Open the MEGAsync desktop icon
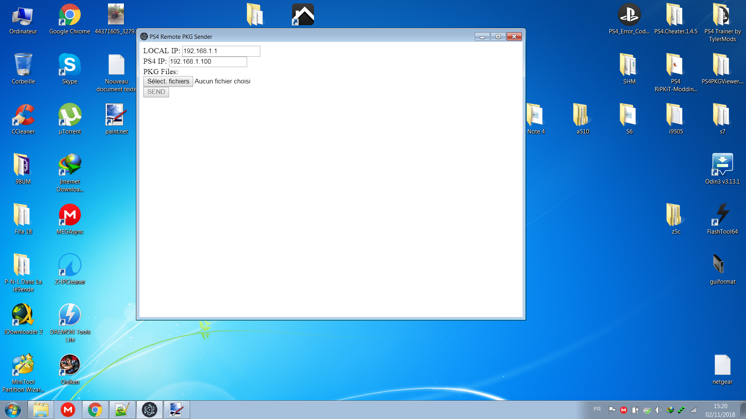Image resolution: width=746 pixels, height=419 pixels. (x=70, y=215)
